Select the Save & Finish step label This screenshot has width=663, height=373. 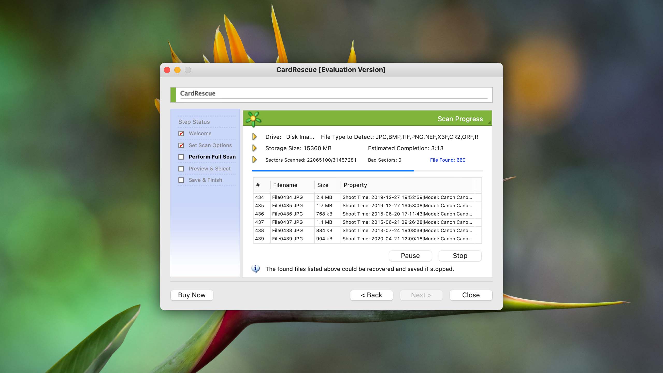[205, 180]
